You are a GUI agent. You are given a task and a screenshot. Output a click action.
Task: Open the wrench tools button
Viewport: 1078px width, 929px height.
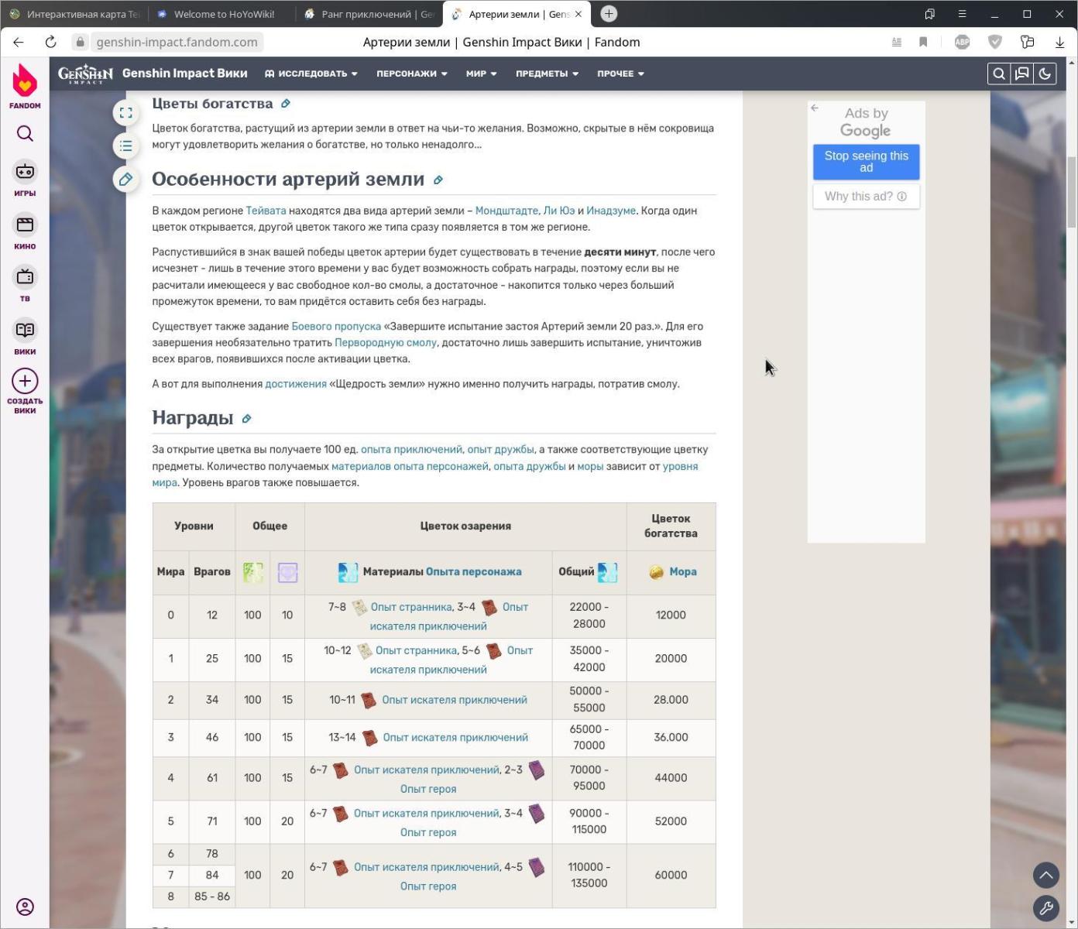[1046, 908]
